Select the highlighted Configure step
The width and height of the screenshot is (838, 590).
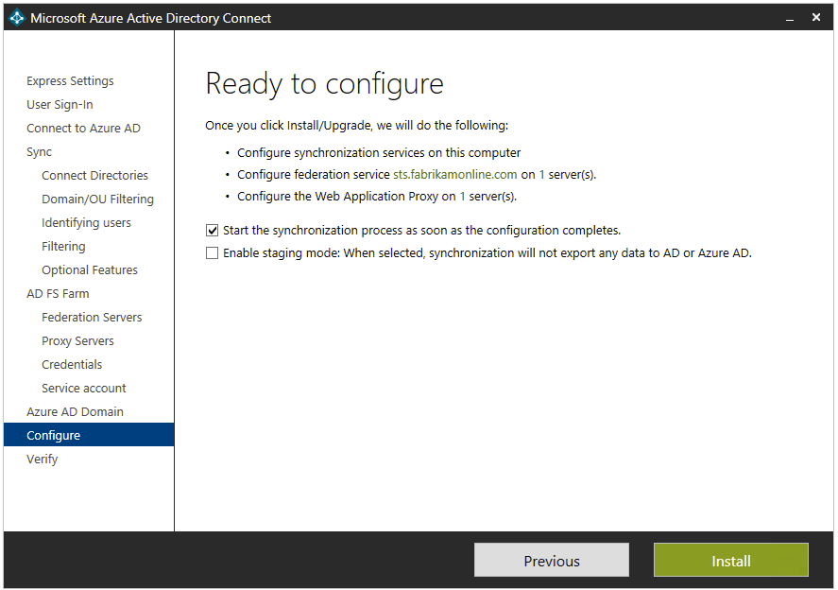pos(89,435)
